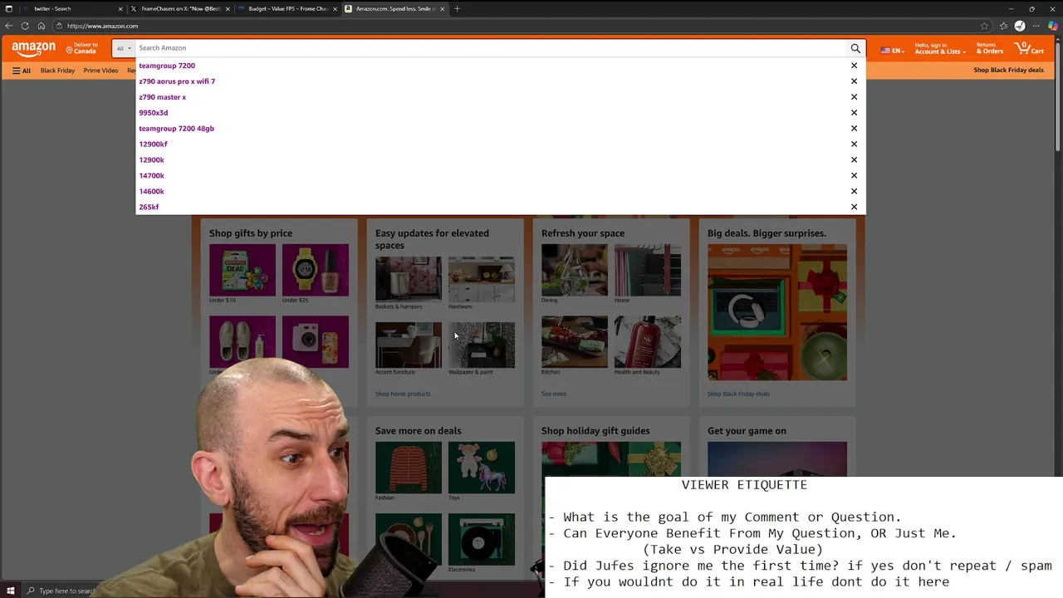Delete the '14600k' history entry
The image size is (1063, 598).
coord(854,191)
